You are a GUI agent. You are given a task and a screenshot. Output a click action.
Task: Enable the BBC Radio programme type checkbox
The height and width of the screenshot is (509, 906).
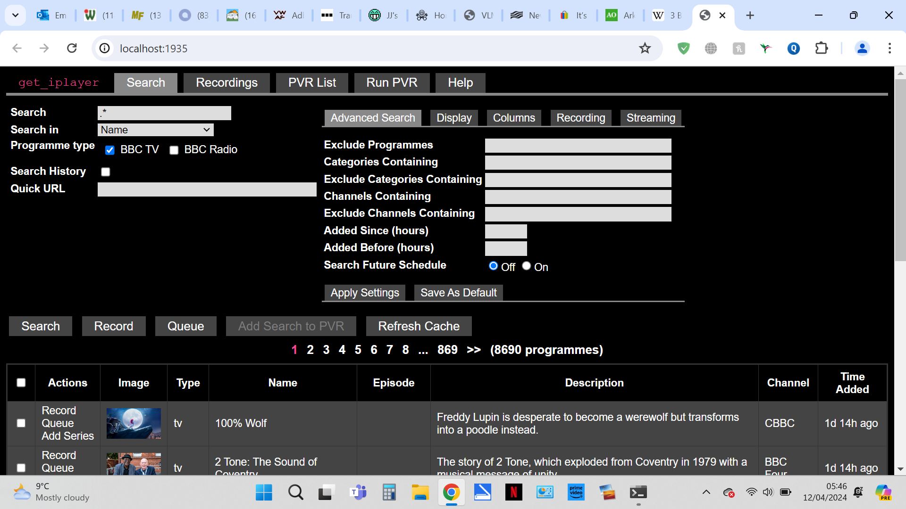[174, 150]
